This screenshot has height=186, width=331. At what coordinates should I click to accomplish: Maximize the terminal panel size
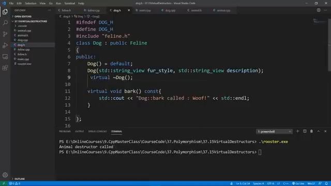tap(319, 131)
